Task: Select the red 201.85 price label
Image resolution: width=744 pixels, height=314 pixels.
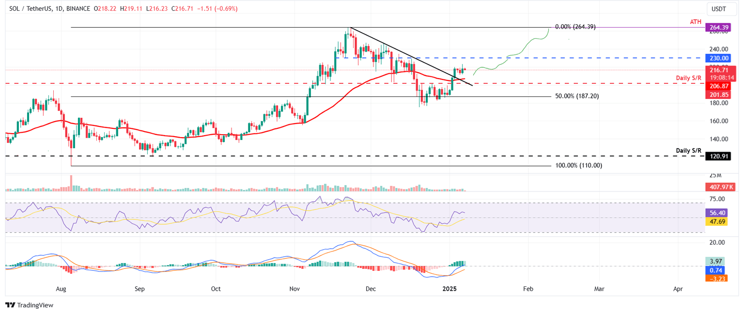Action: [x=718, y=94]
